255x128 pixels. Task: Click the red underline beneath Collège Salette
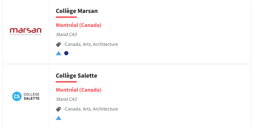click(66, 82)
